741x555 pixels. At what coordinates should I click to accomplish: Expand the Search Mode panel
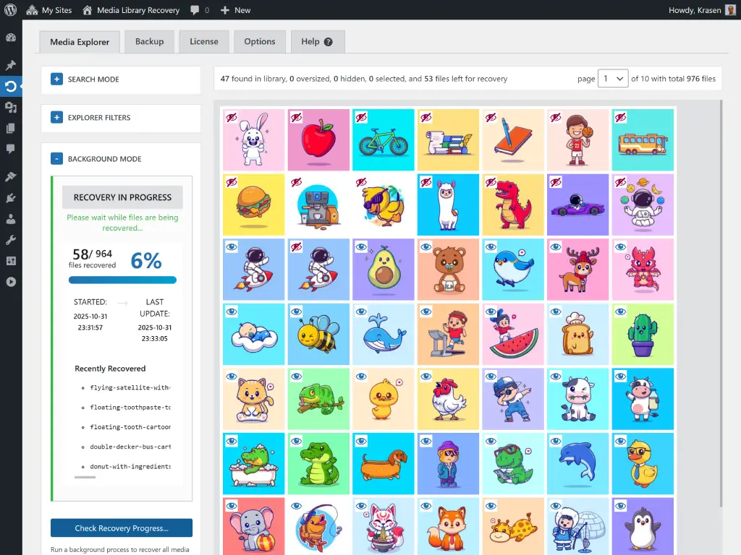(57, 79)
